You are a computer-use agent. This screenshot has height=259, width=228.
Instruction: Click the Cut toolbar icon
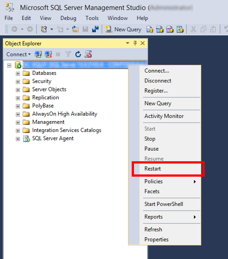(x=193, y=29)
